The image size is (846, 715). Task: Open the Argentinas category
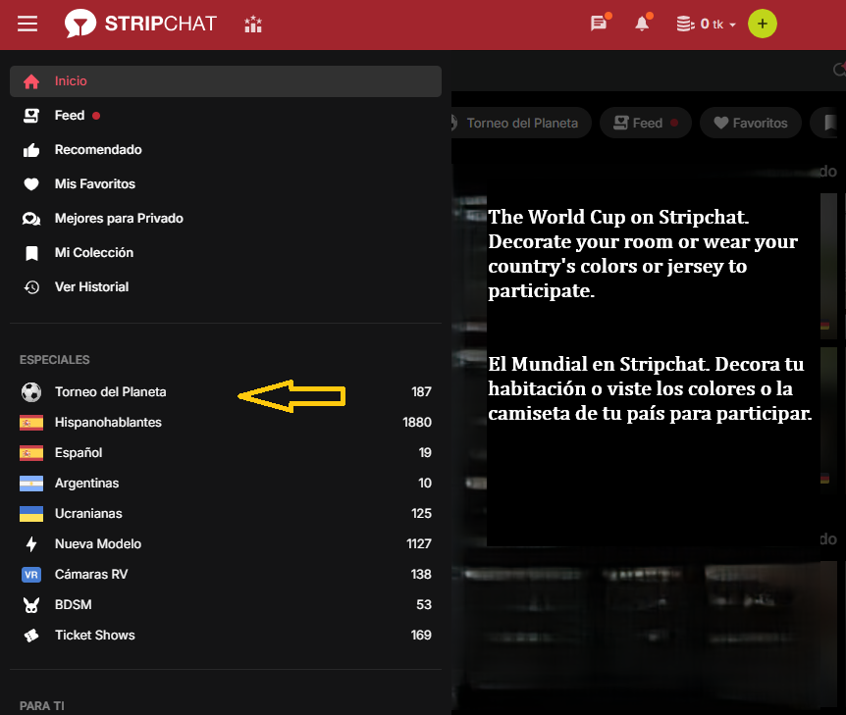[x=226, y=484]
